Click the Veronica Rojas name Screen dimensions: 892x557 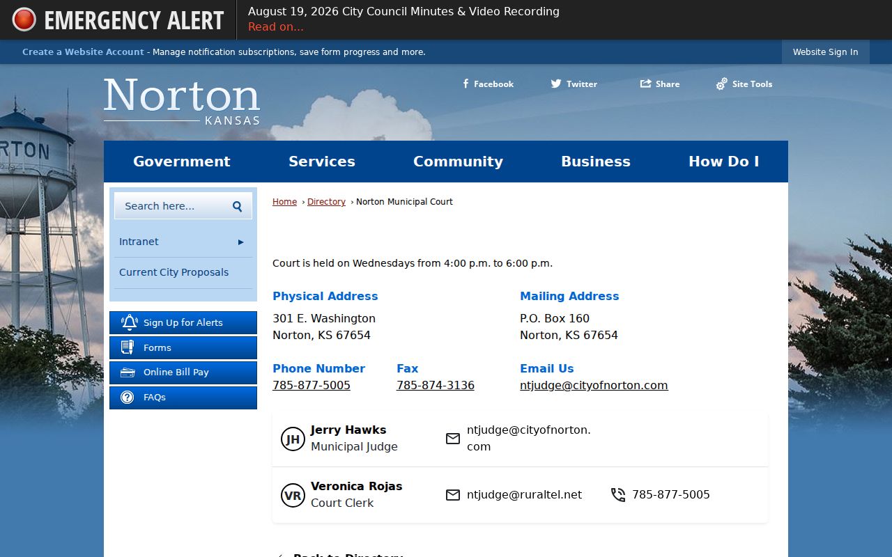(356, 487)
